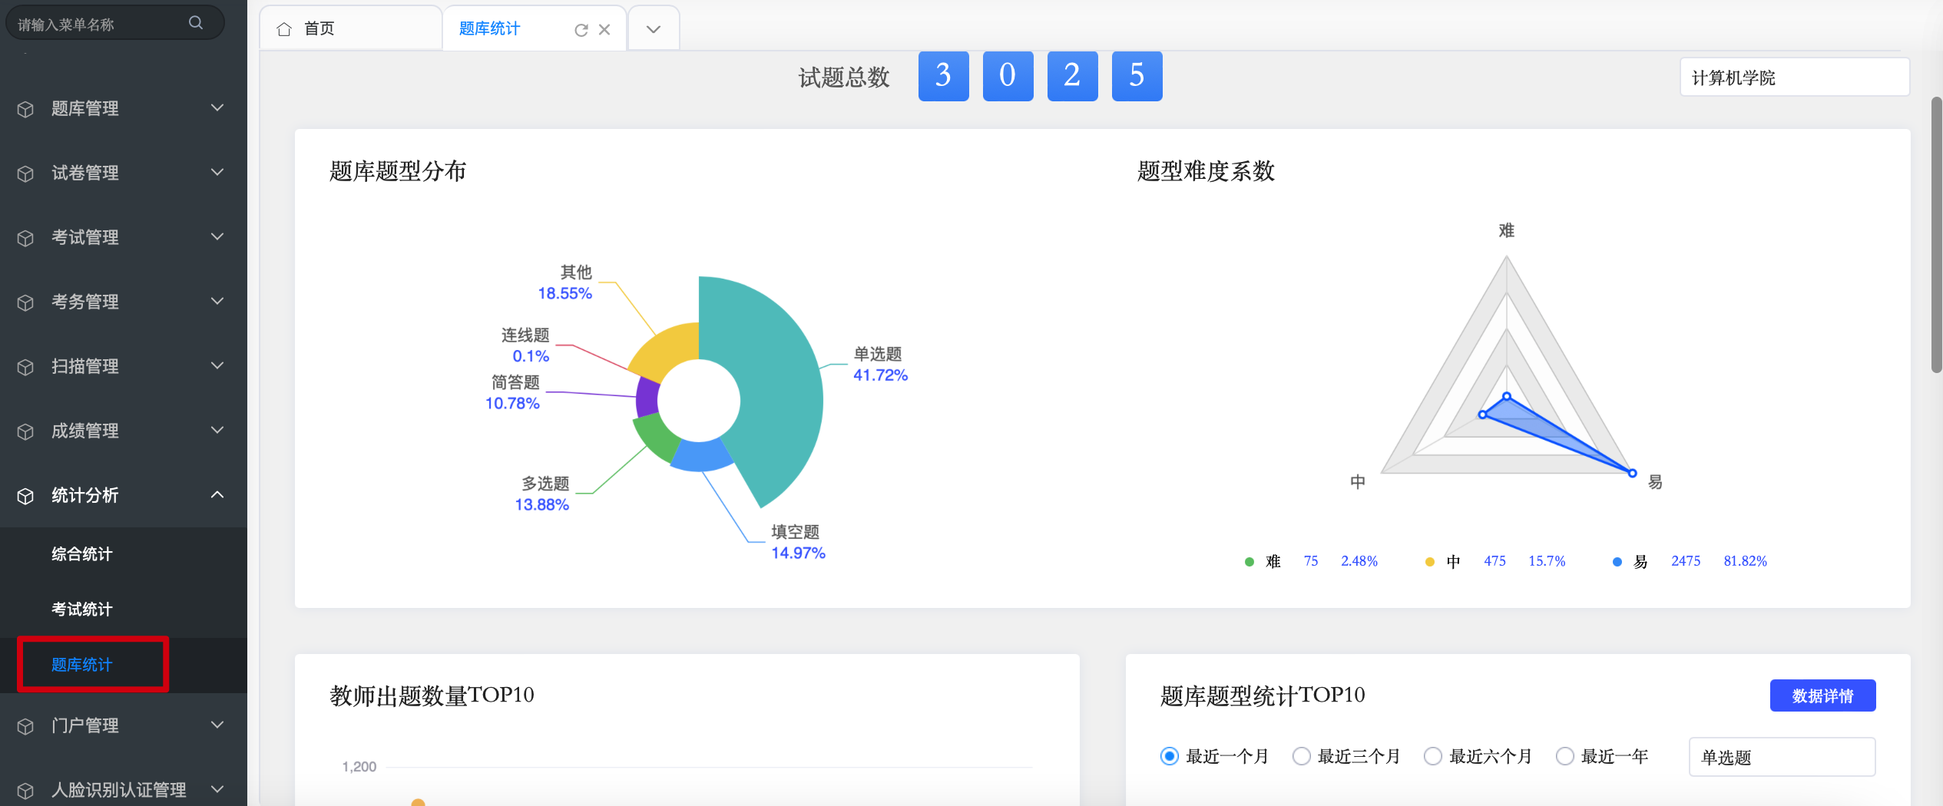This screenshot has height=806, width=1943.
Task: Switch to the 首页 tab
Action: coord(319,29)
